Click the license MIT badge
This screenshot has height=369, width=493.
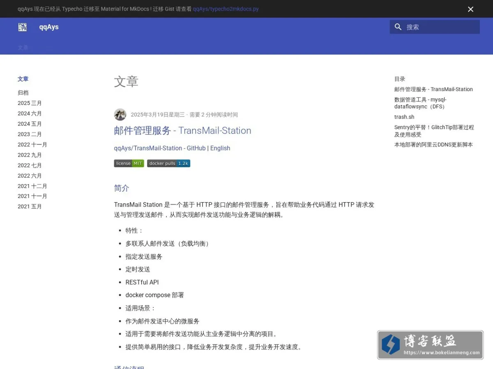(129, 163)
